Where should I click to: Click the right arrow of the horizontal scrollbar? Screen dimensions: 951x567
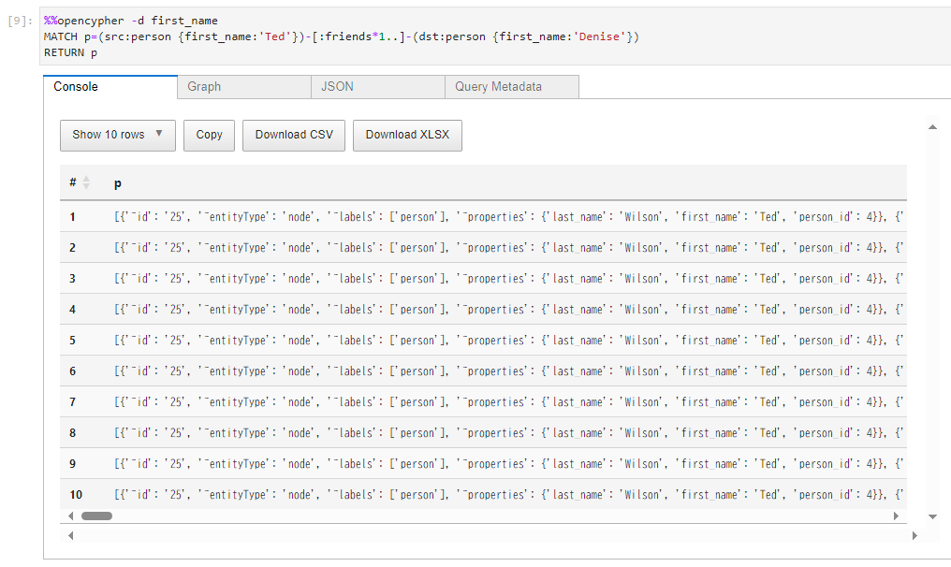(x=897, y=516)
